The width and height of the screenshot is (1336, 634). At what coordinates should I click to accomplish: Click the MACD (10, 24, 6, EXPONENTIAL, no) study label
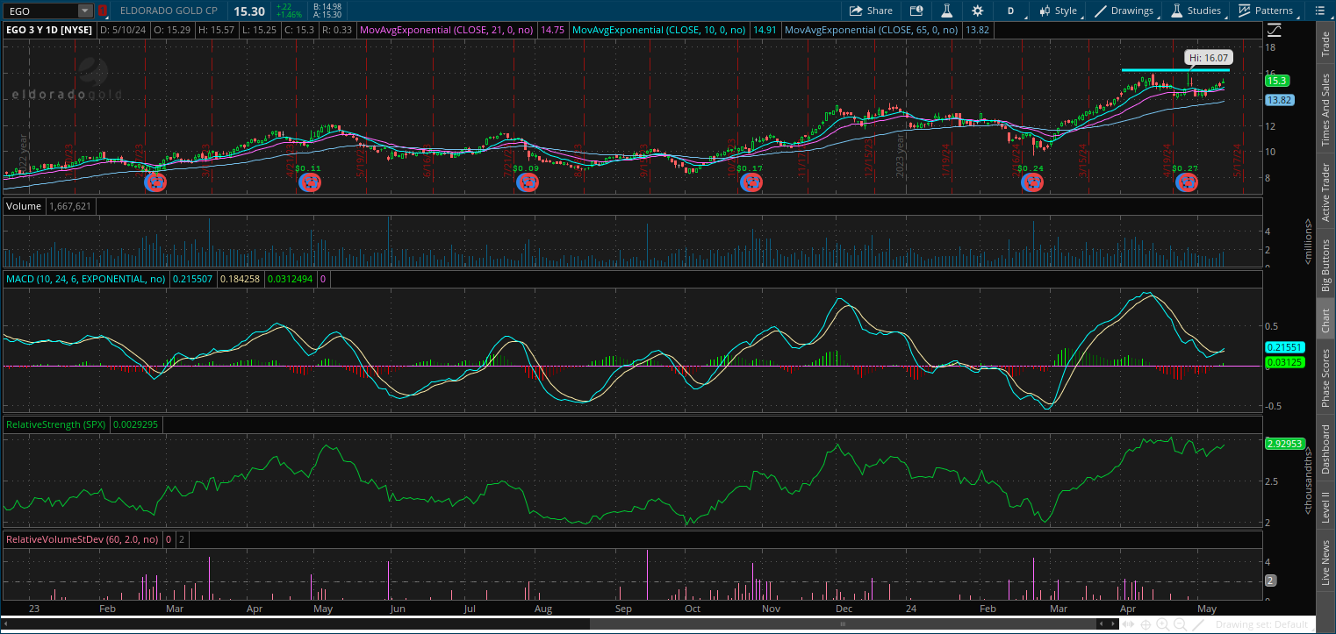(x=85, y=279)
